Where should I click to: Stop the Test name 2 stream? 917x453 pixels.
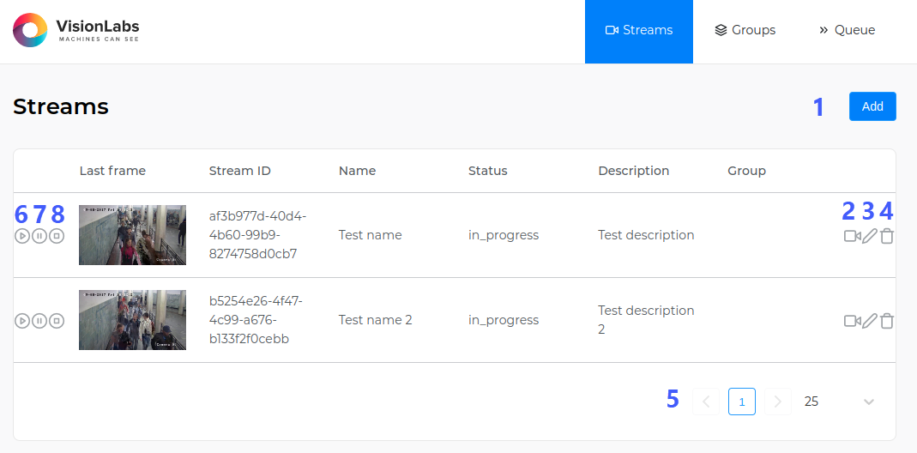(x=57, y=321)
